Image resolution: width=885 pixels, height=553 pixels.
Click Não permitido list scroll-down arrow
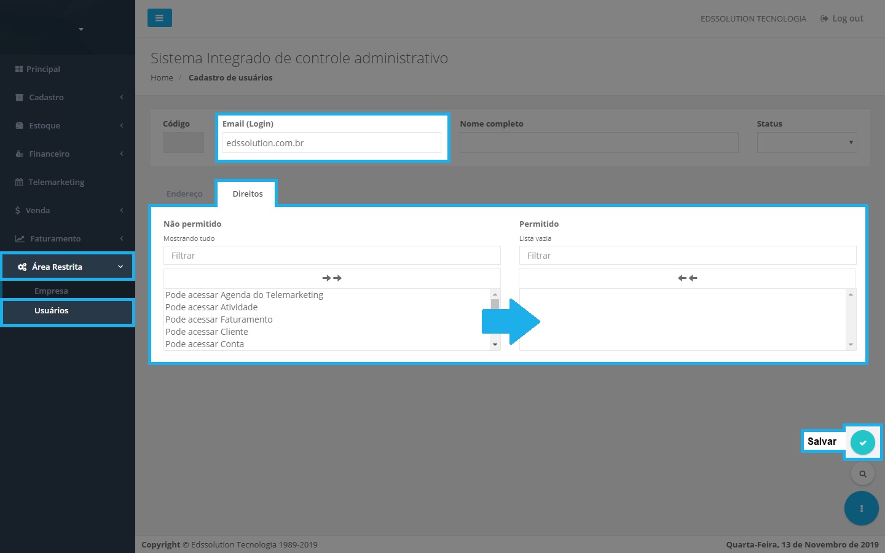pyautogui.click(x=495, y=345)
